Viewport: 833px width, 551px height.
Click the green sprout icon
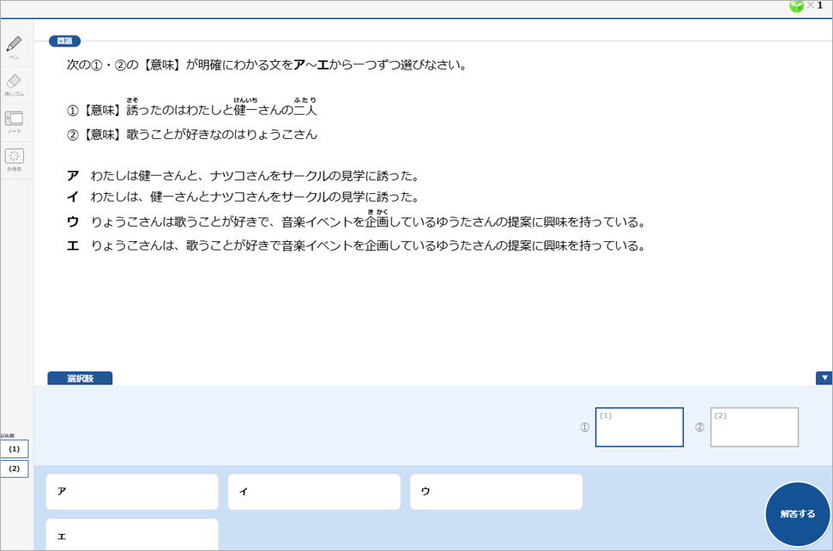796,6
